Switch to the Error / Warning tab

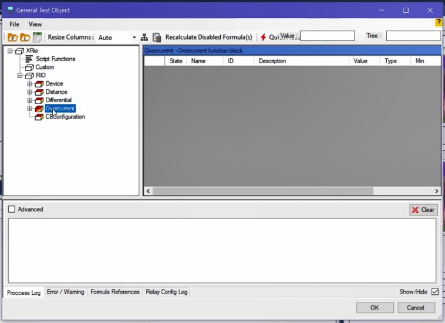65,292
